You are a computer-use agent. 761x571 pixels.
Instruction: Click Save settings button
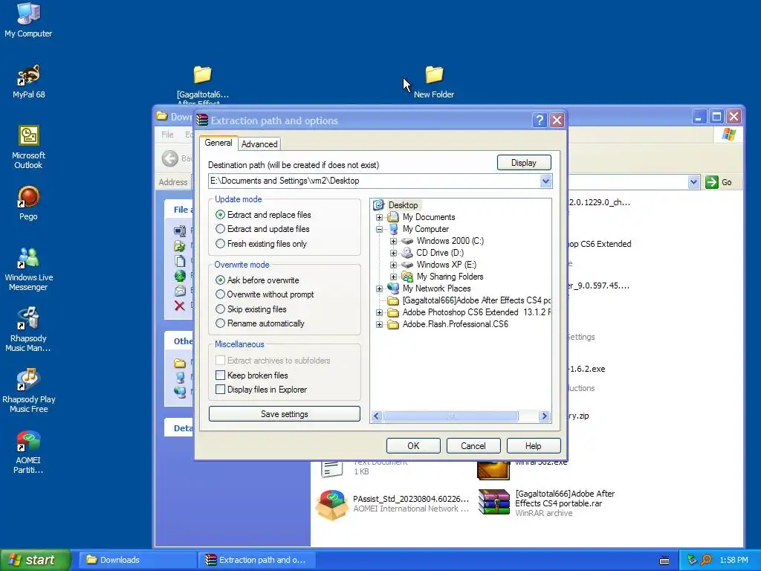(x=285, y=414)
